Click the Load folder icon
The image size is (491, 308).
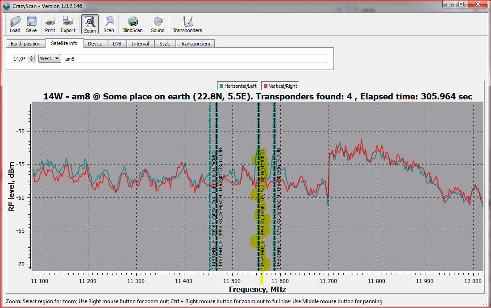(15, 24)
